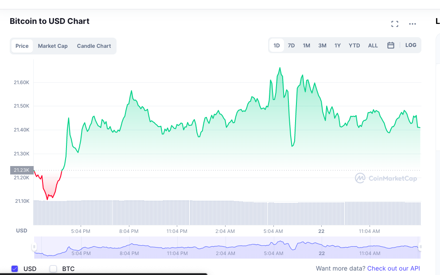Select the 1Y time range
The width and height of the screenshot is (440, 275).
point(338,46)
